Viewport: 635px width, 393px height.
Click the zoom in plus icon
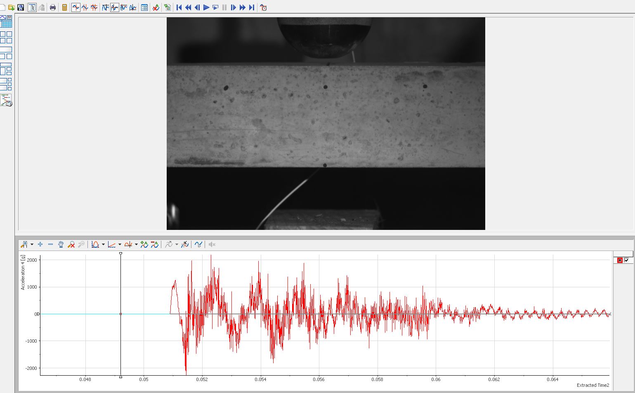40,244
